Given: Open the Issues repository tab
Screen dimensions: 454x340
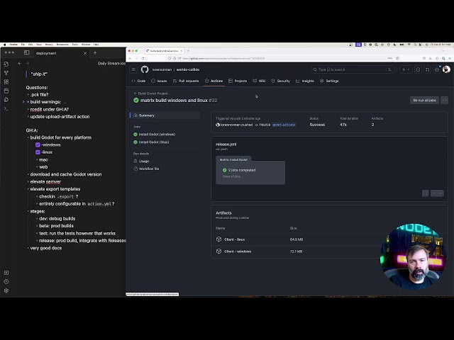Looking at the screenshot, I should pos(159,81).
